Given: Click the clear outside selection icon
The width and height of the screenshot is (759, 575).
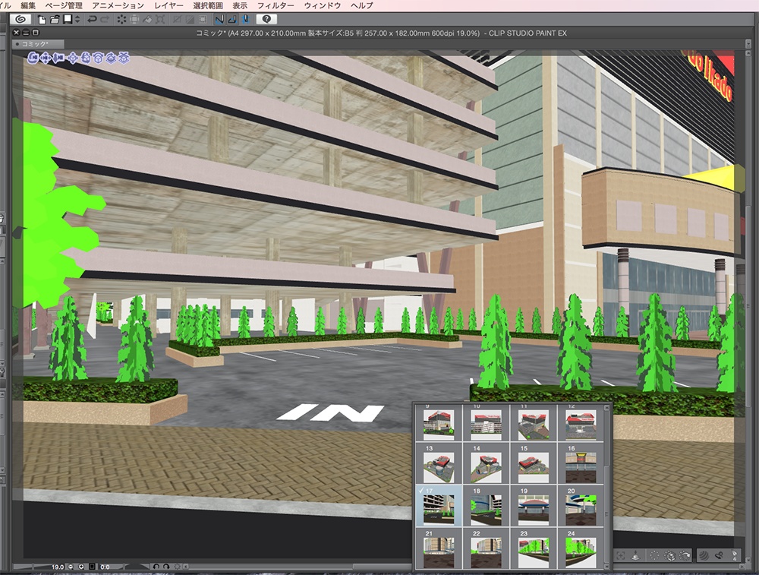Looking at the screenshot, I should 134,20.
